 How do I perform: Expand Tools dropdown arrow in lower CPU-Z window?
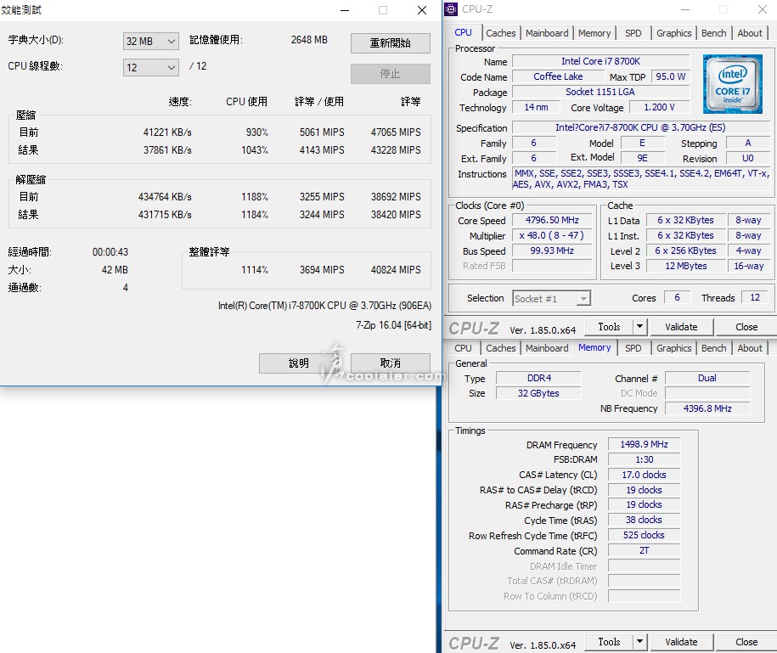[639, 642]
